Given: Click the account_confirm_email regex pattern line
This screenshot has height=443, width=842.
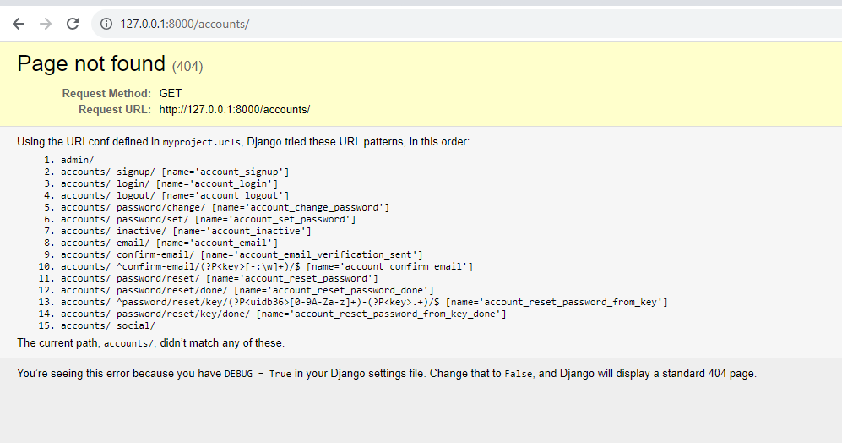Looking at the screenshot, I should coord(266,266).
